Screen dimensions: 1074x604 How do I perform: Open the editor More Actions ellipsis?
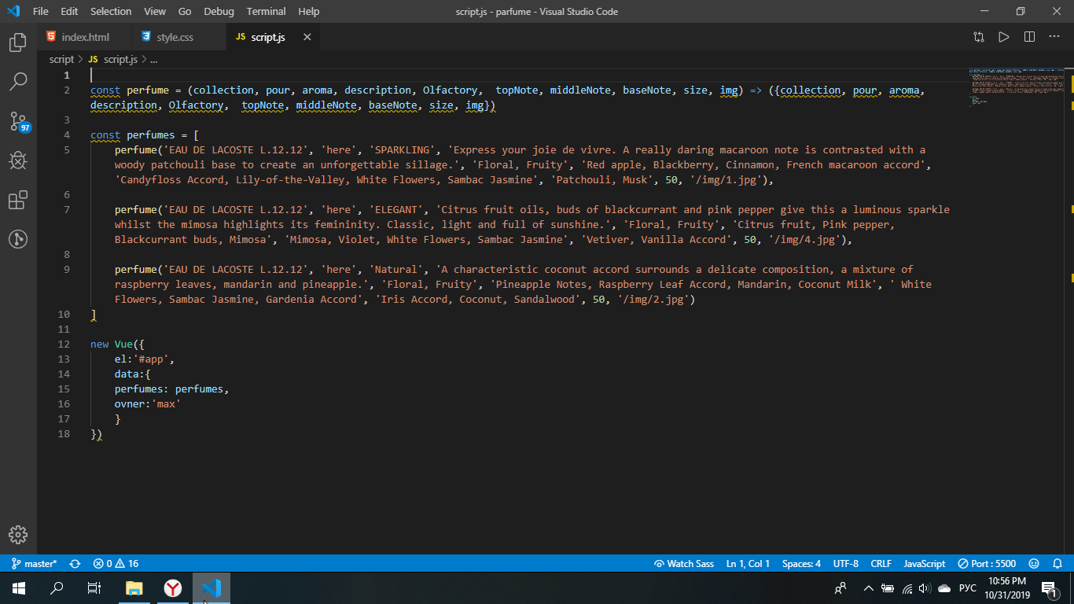click(1054, 37)
